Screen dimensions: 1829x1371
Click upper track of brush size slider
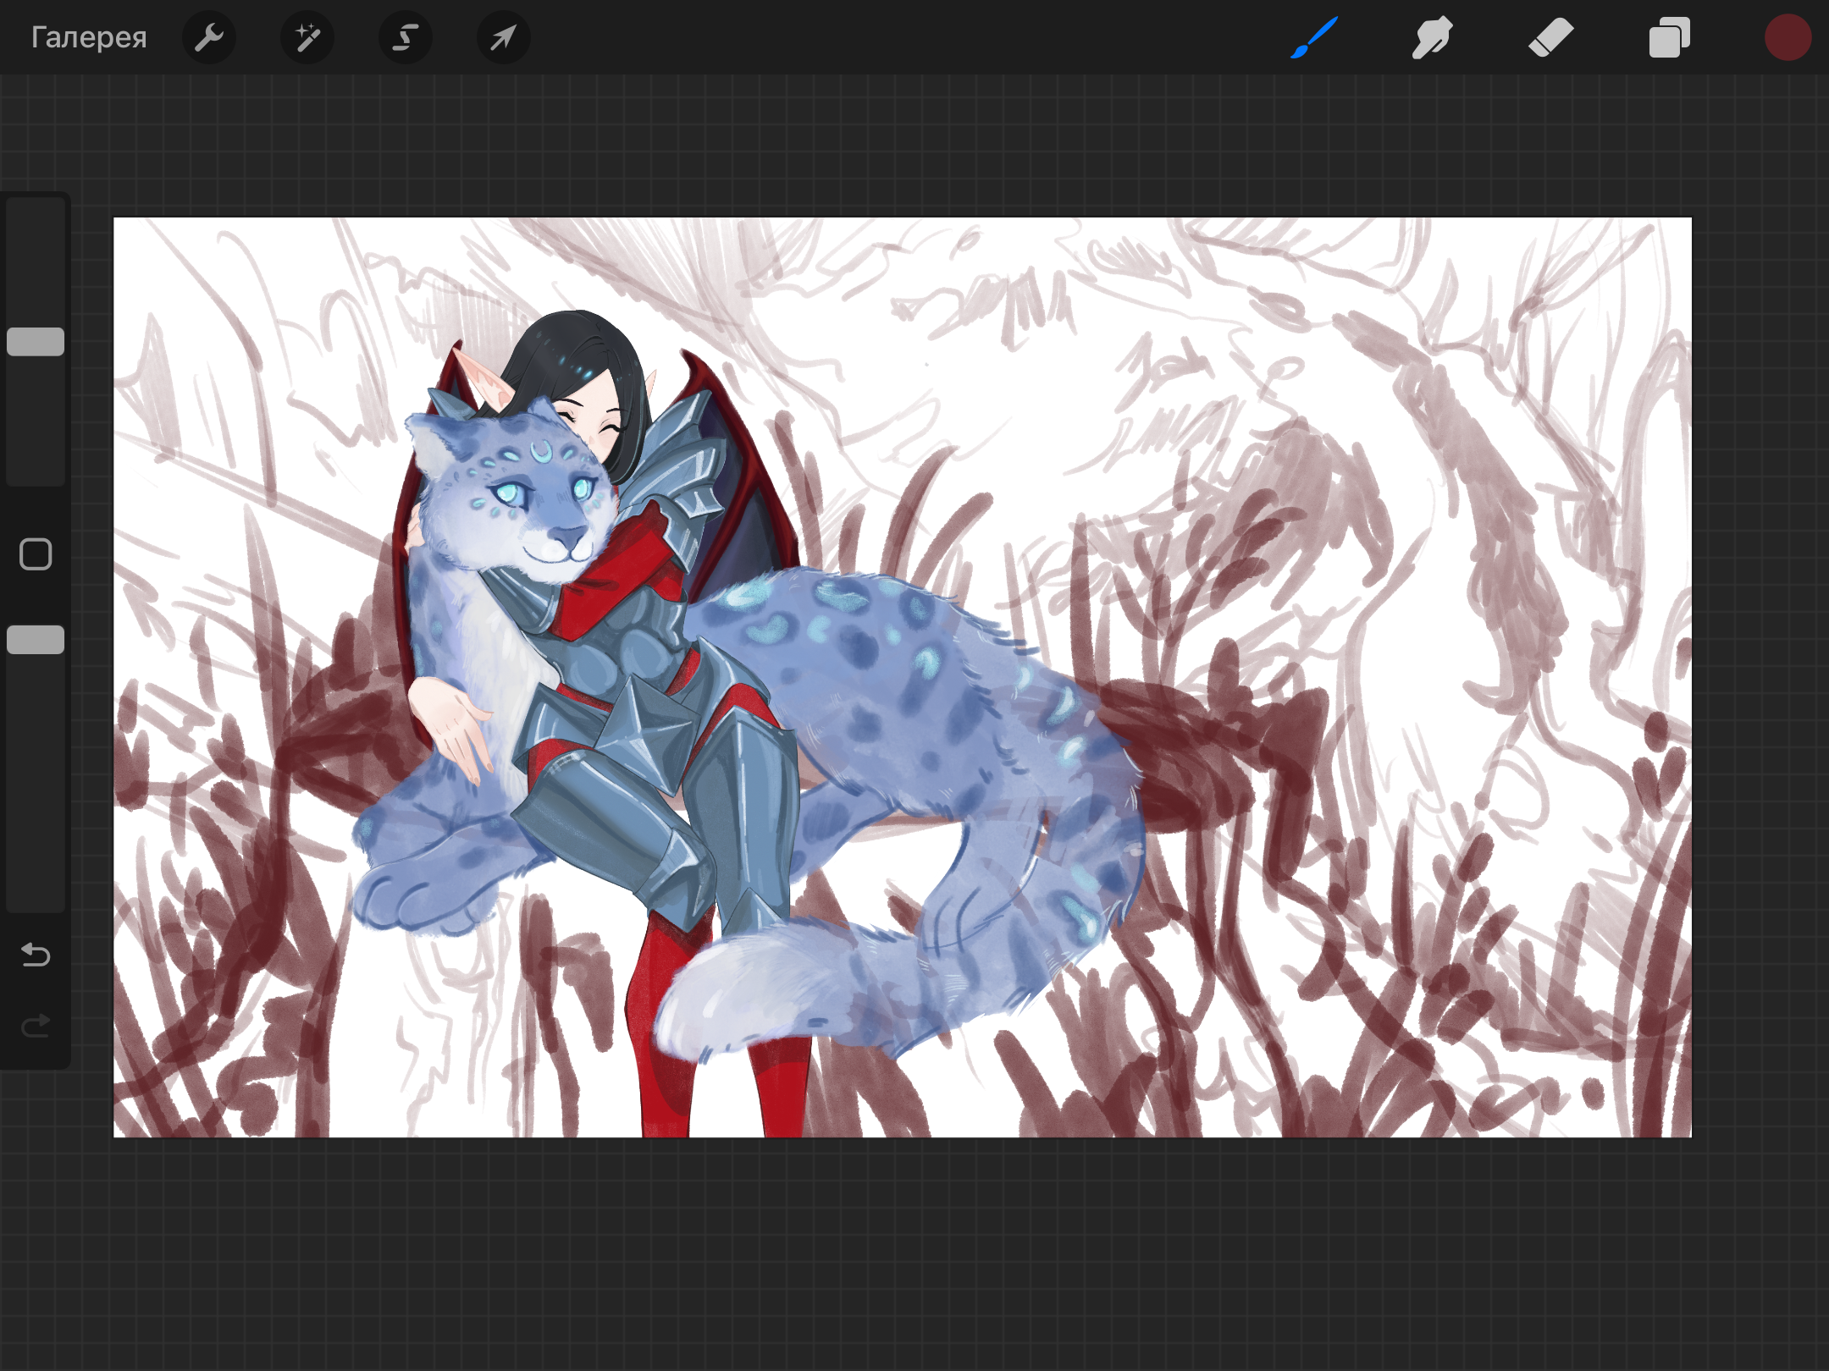click(36, 254)
